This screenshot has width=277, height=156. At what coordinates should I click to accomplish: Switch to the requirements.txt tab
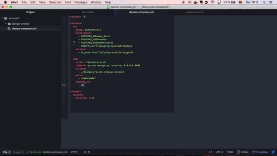coord(195,12)
